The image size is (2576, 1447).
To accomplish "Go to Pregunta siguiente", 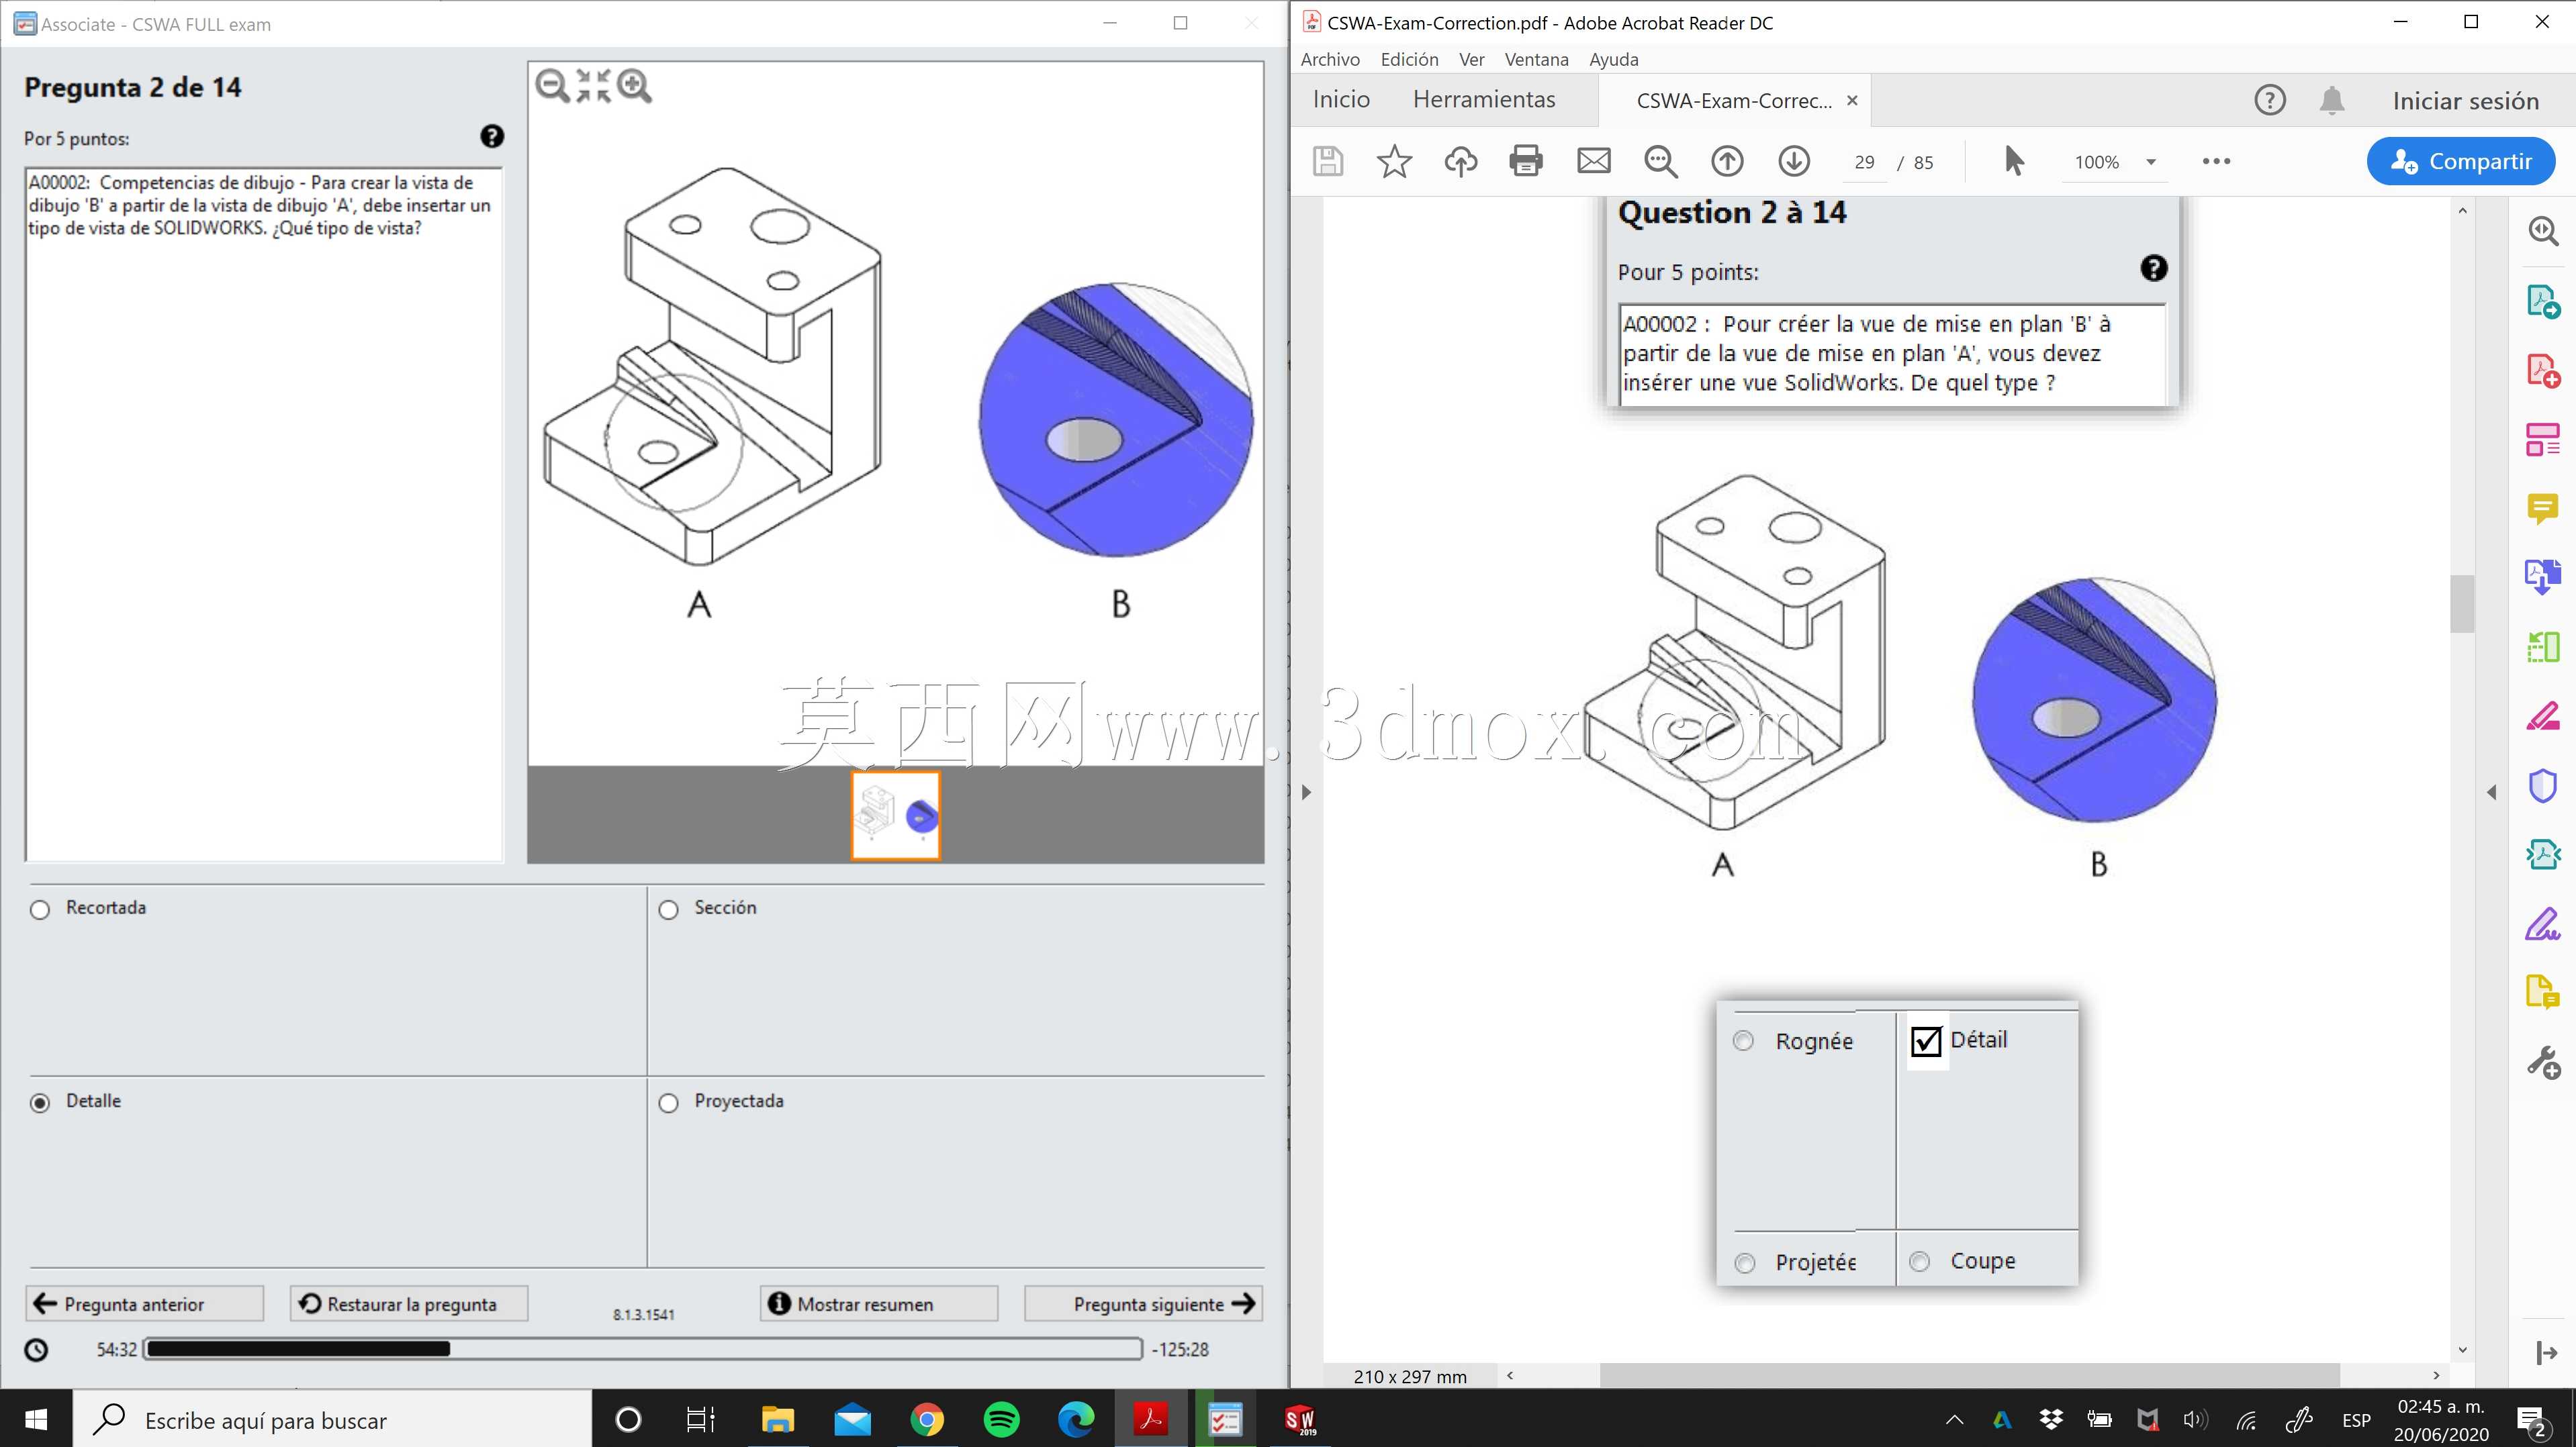I will click(1143, 1303).
